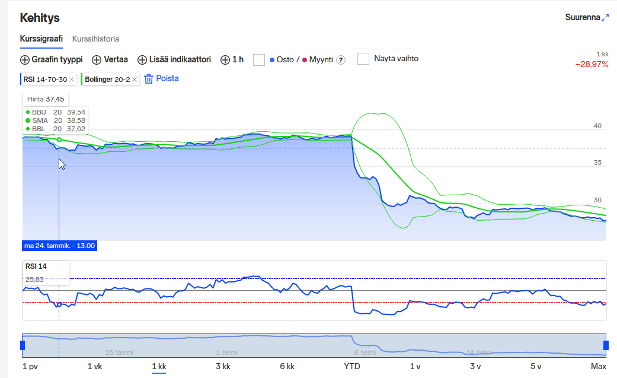The width and height of the screenshot is (617, 378).
Task: Click the Suurenna expand chart icon
Action: [605, 18]
